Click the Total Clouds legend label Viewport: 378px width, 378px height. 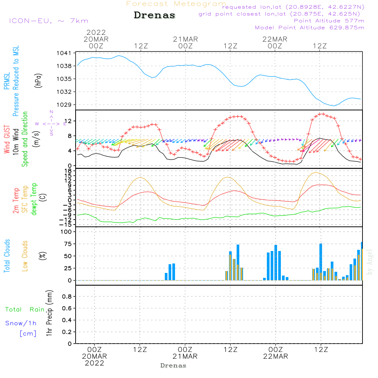[7, 256]
